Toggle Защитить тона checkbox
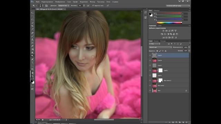 click(93, 6)
